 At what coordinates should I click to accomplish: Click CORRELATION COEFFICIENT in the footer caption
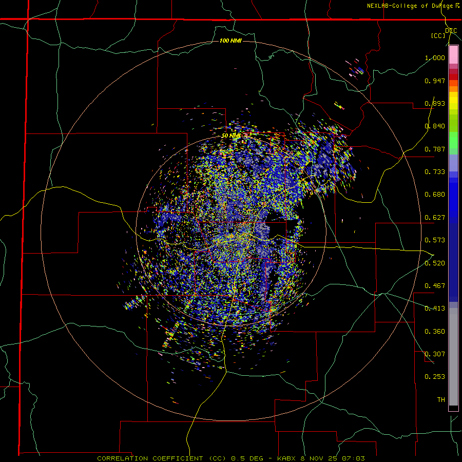(x=150, y=458)
